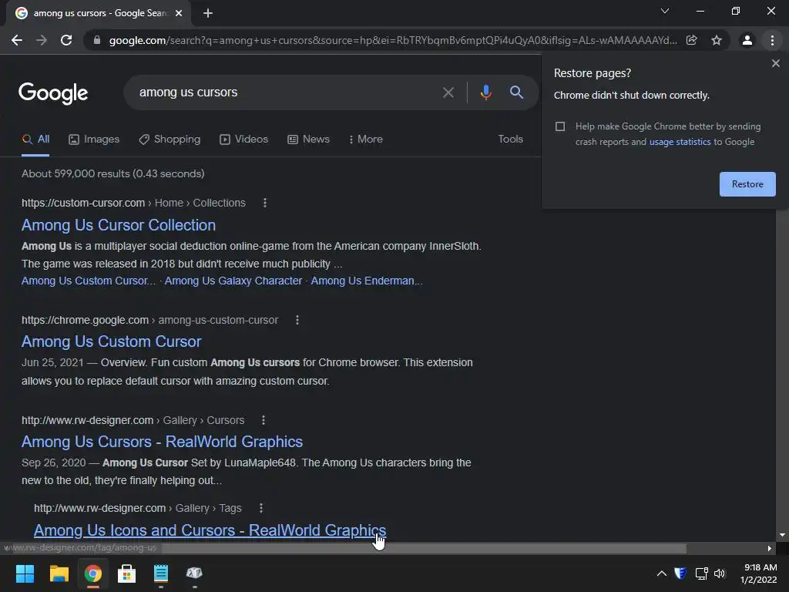Switch to Shopping results
The image size is (789, 592).
[x=170, y=140]
